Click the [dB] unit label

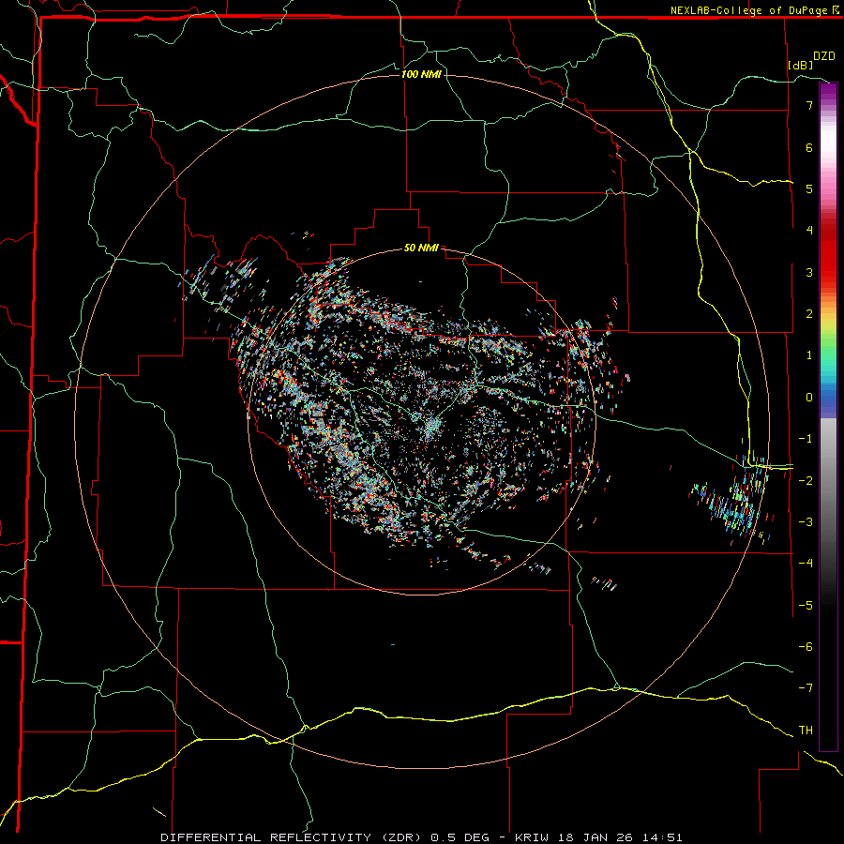tap(801, 65)
